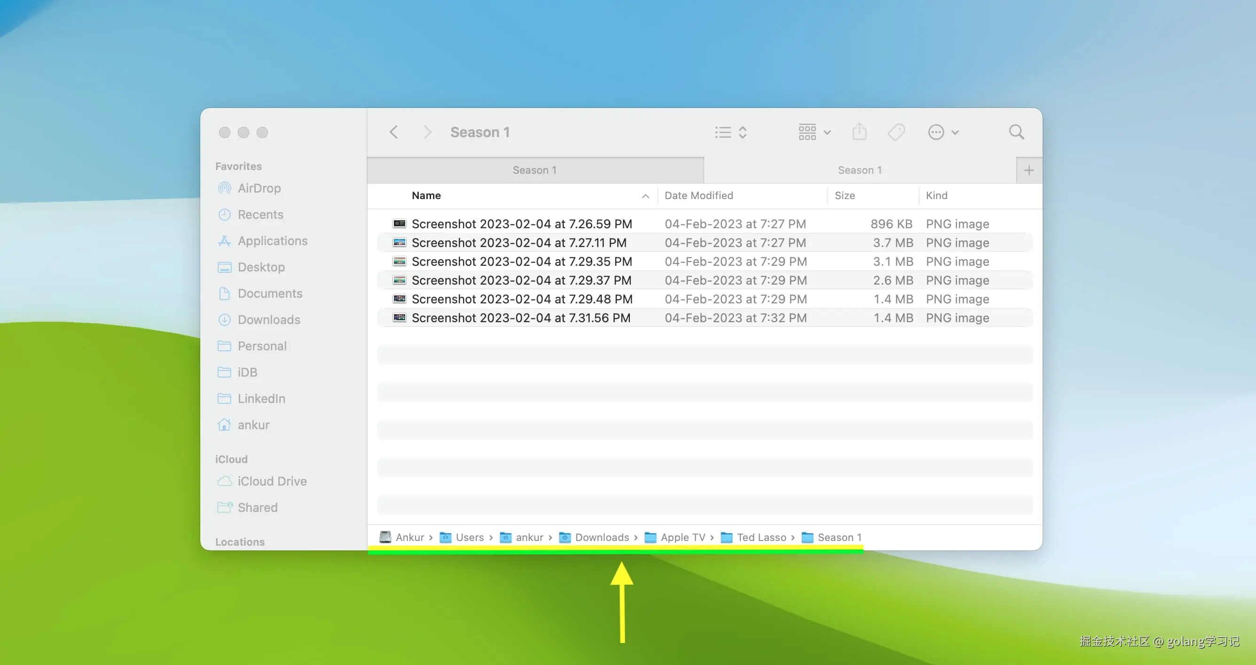
Task: Select the first Season 1 tab
Action: click(x=534, y=170)
